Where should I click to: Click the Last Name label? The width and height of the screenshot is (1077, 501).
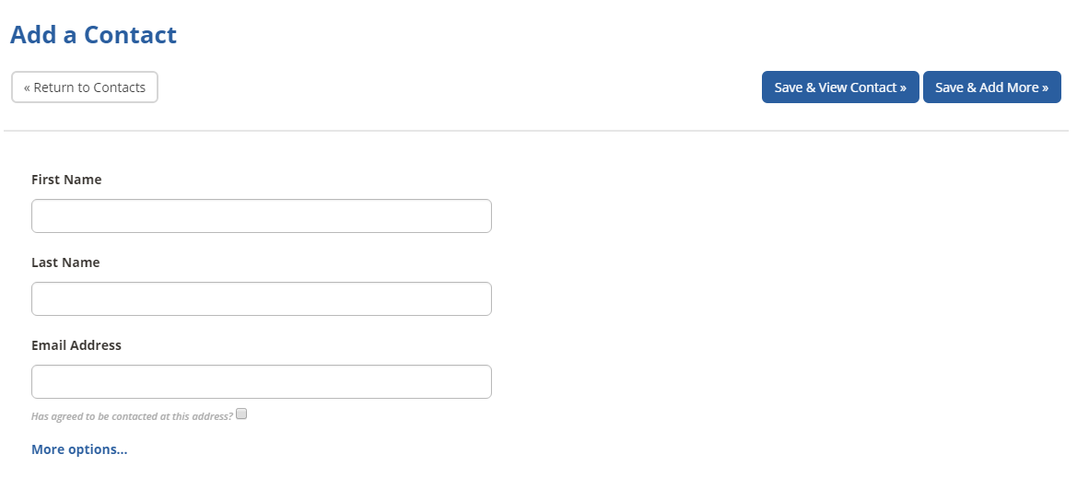pos(66,262)
